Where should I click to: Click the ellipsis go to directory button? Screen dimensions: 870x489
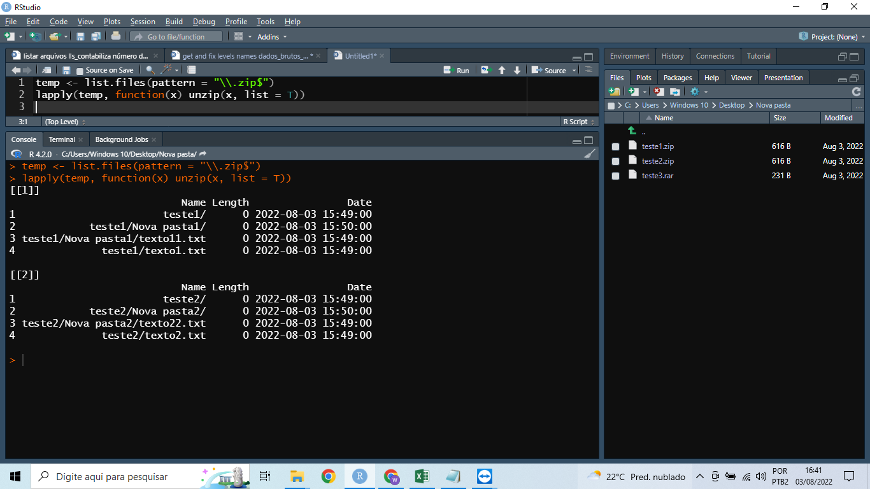click(x=858, y=106)
